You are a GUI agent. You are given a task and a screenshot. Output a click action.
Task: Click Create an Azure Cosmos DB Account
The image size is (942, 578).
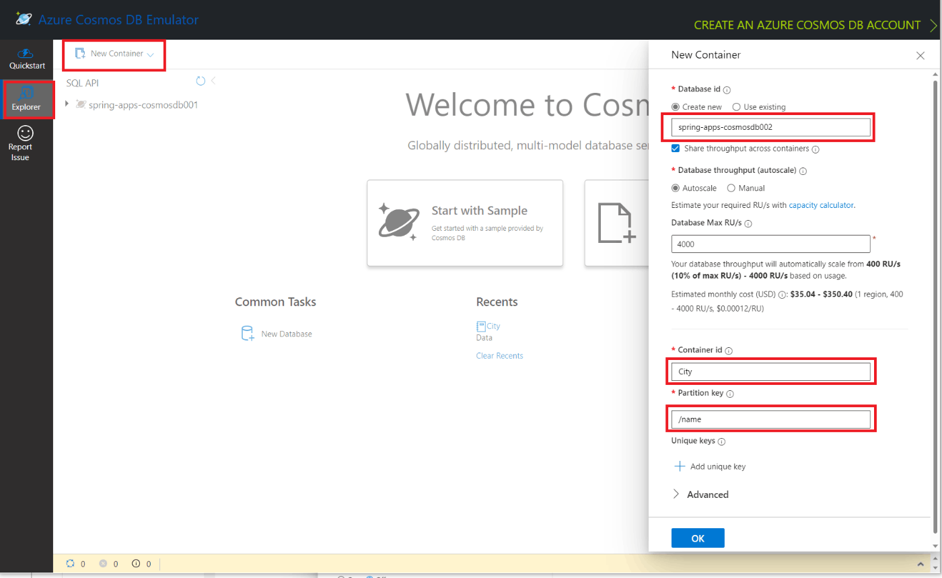pos(815,25)
